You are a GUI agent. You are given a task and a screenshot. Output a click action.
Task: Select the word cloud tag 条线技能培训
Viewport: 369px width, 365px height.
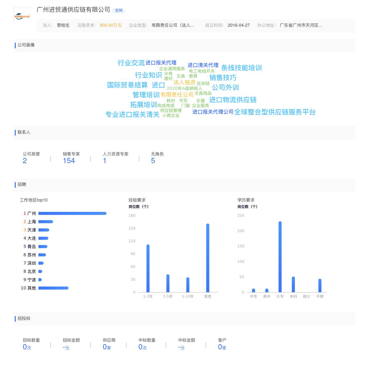tap(241, 68)
